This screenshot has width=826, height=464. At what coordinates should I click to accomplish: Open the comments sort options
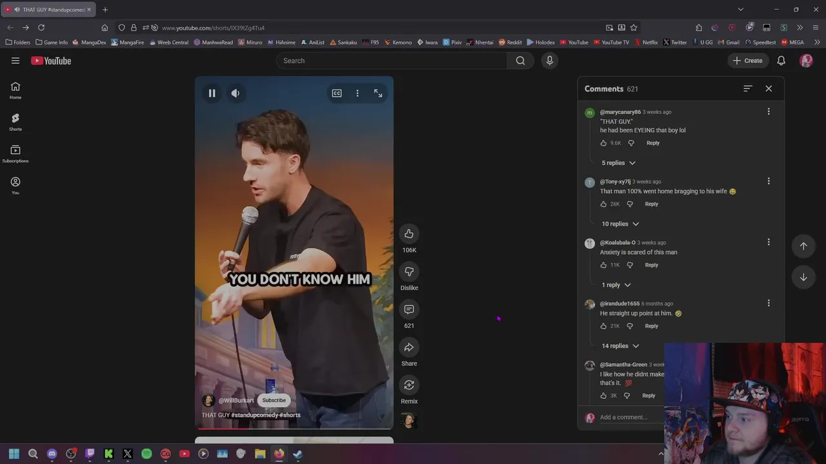pyautogui.click(x=748, y=88)
